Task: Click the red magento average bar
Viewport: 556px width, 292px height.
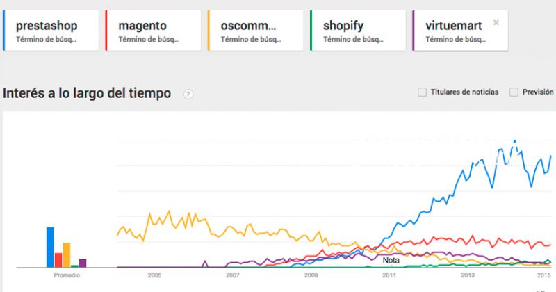Action: click(x=58, y=260)
